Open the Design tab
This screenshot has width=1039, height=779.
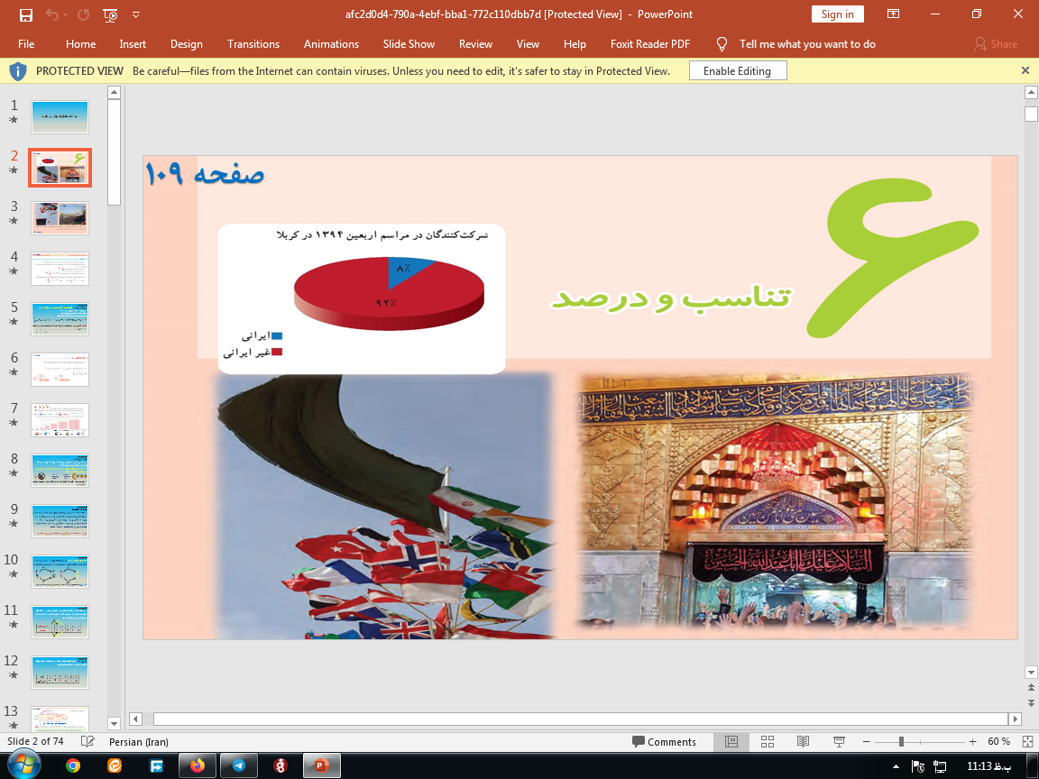(x=186, y=43)
